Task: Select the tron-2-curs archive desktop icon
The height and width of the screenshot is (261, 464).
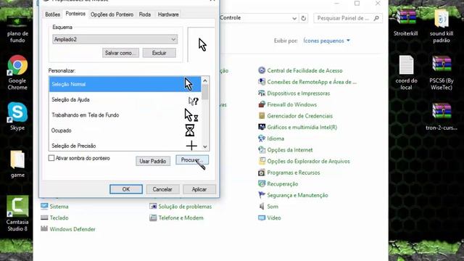Action: (x=442, y=116)
